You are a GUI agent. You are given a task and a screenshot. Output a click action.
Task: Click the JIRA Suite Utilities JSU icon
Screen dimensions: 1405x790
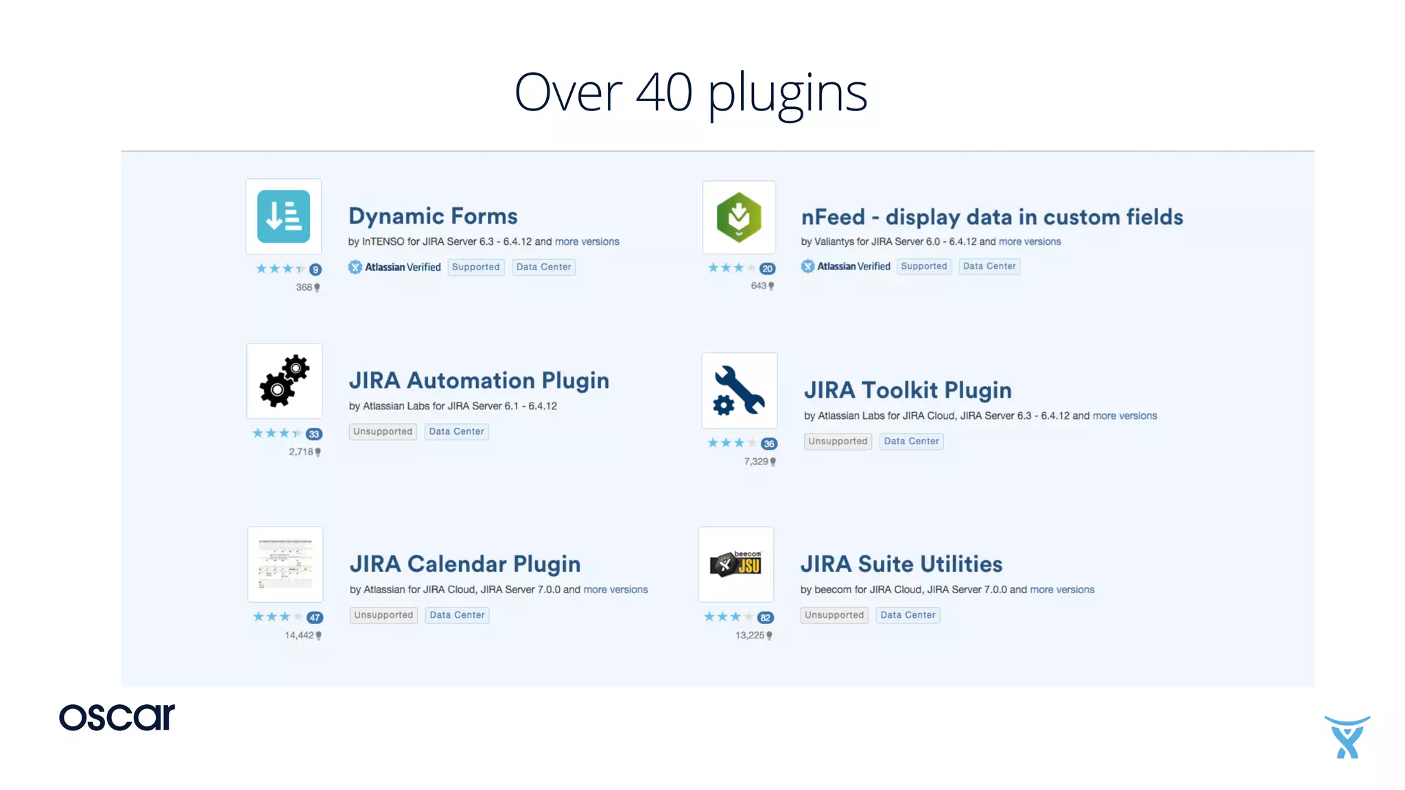coord(735,564)
